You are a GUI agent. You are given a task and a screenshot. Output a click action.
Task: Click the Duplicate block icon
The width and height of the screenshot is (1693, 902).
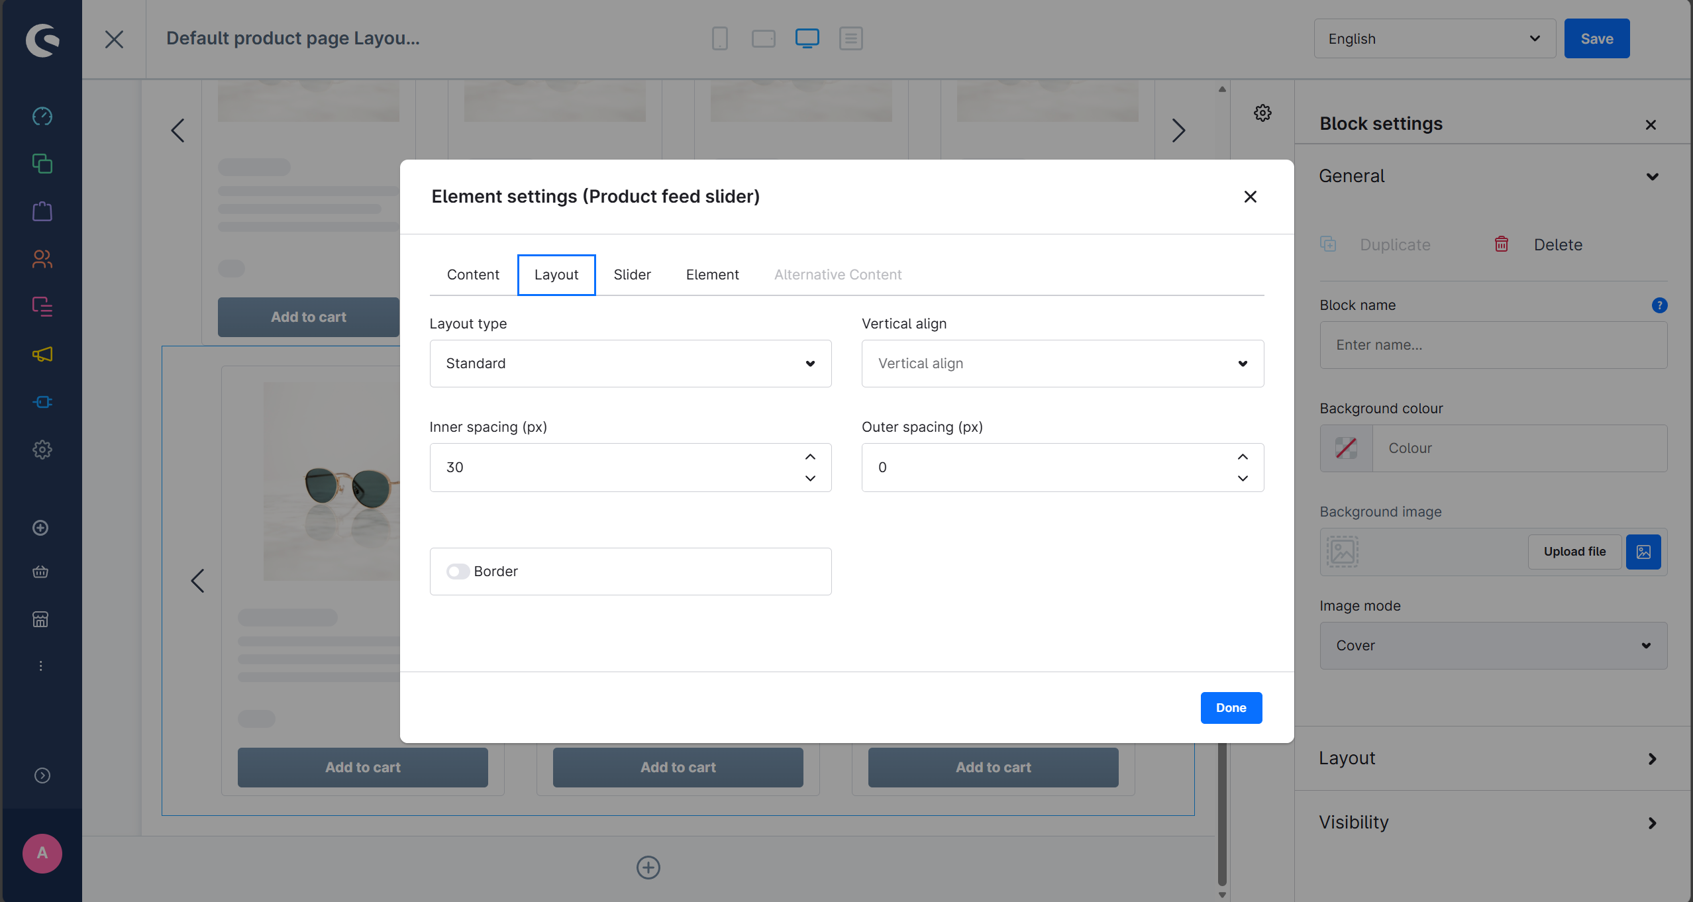pyautogui.click(x=1328, y=244)
